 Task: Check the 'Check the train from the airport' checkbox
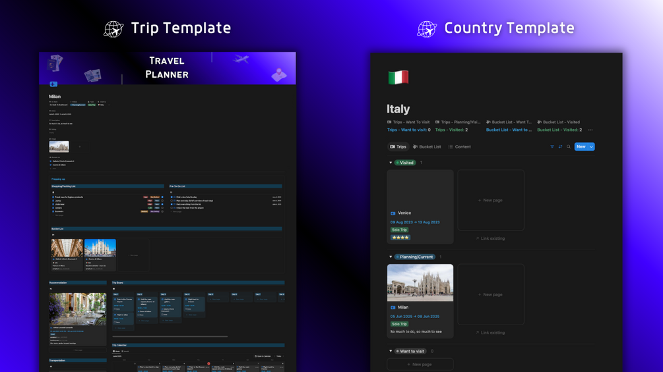click(172, 208)
